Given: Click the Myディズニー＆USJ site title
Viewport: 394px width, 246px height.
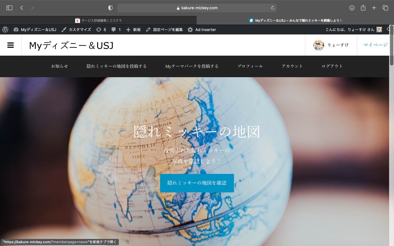Looking at the screenshot, I should tap(71, 45).
